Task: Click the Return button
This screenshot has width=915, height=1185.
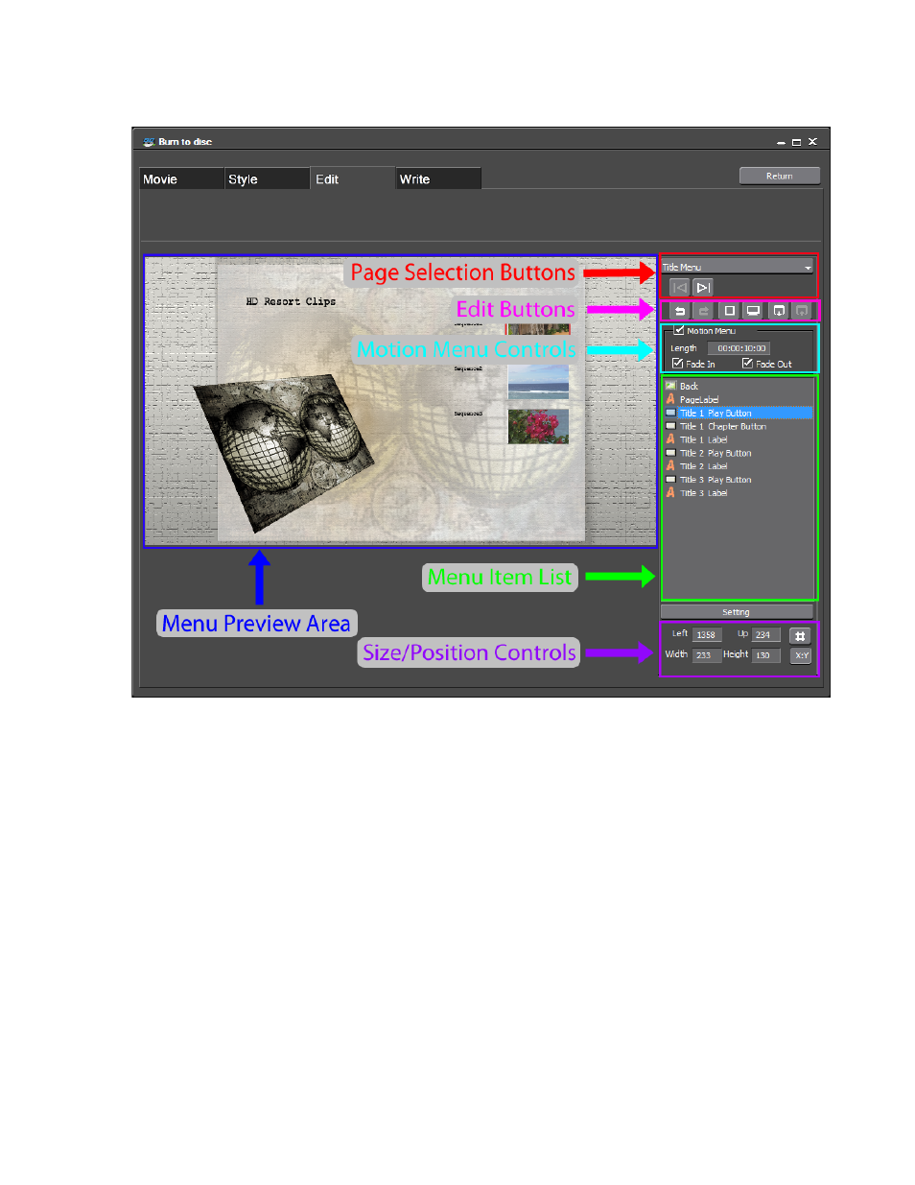Action: 779,176
